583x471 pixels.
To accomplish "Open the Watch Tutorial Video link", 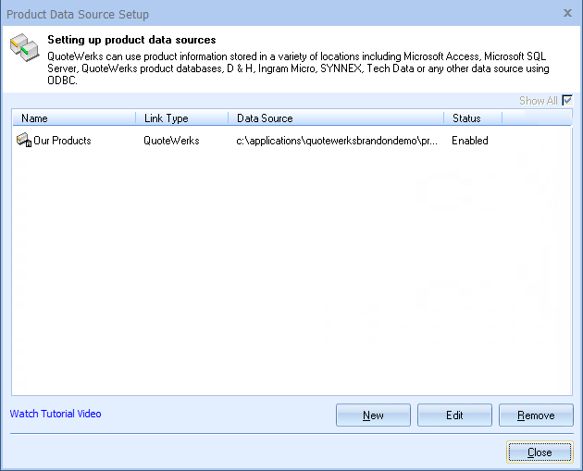I will (x=56, y=414).
